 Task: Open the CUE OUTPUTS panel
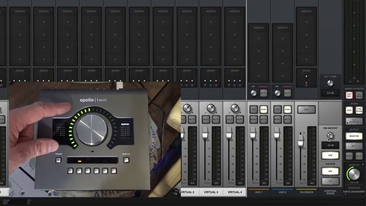point(354,121)
